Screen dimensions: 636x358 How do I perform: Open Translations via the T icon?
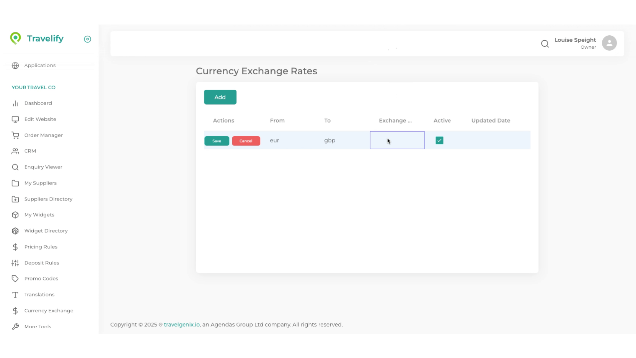click(x=15, y=295)
